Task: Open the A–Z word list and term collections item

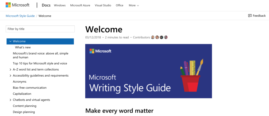Action: (36, 70)
